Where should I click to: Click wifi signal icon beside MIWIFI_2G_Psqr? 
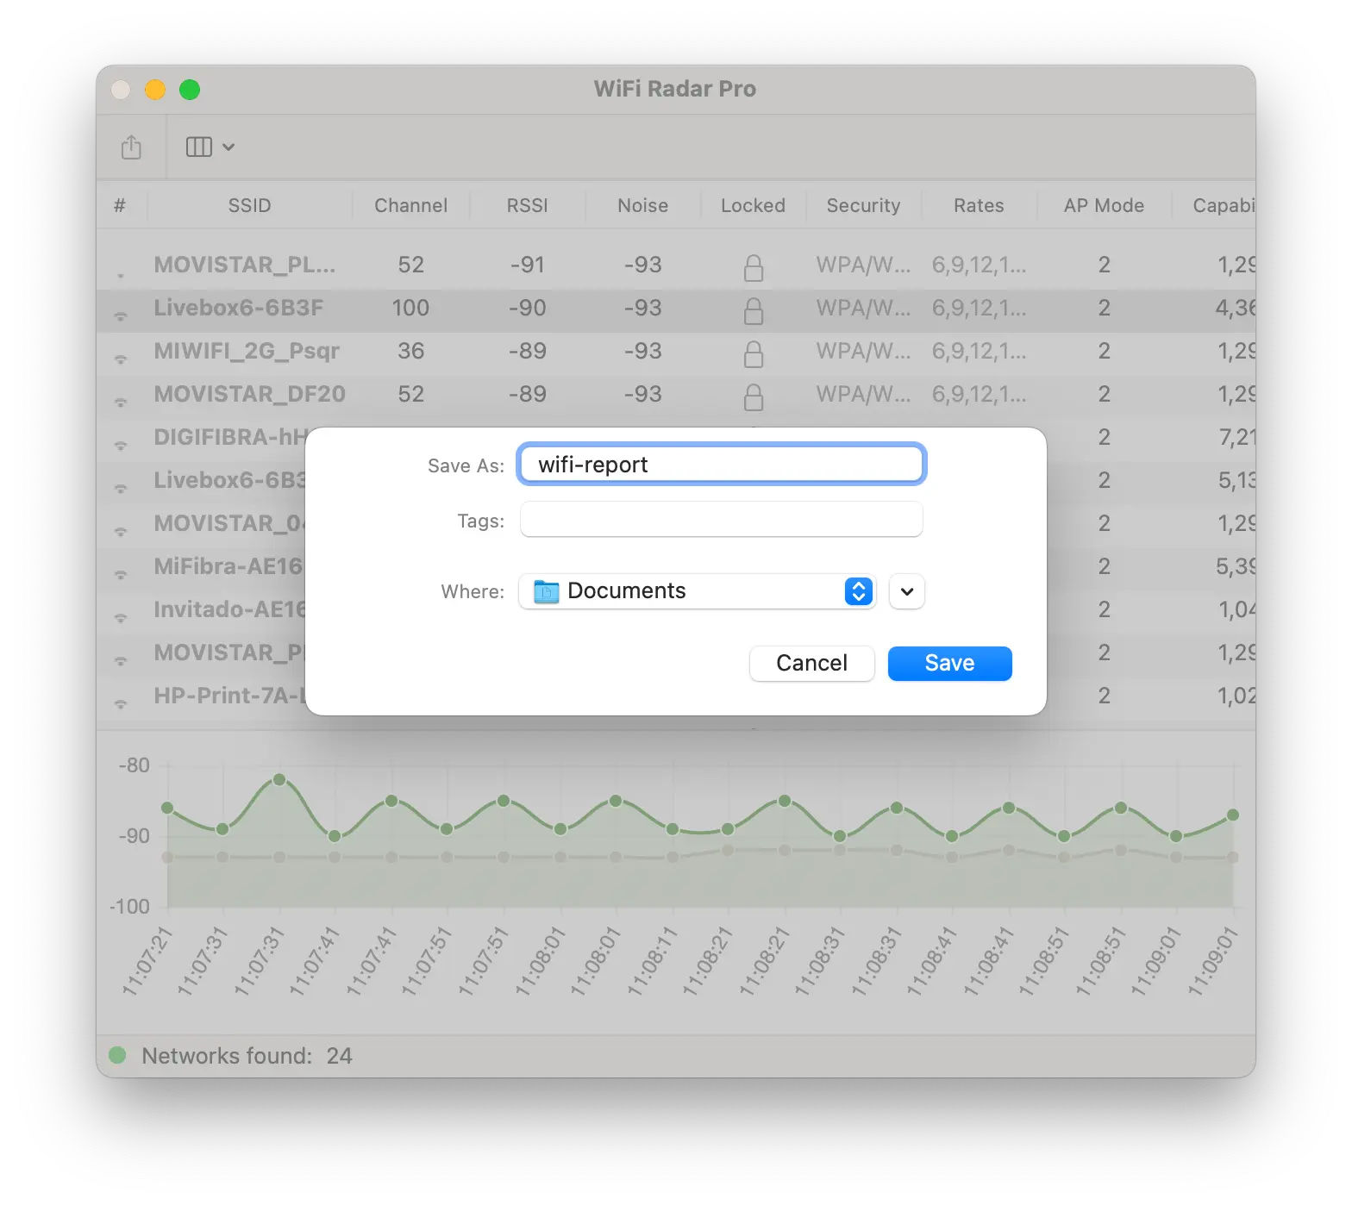(121, 359)
